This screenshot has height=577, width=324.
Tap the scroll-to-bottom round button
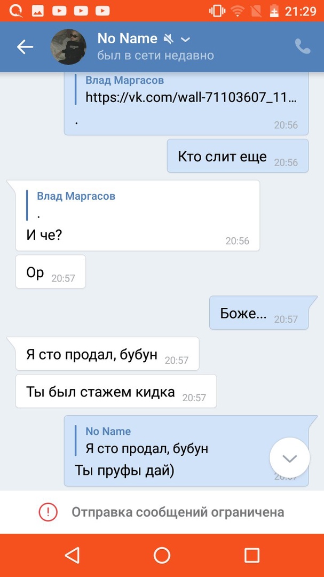[x=290, y=458]
